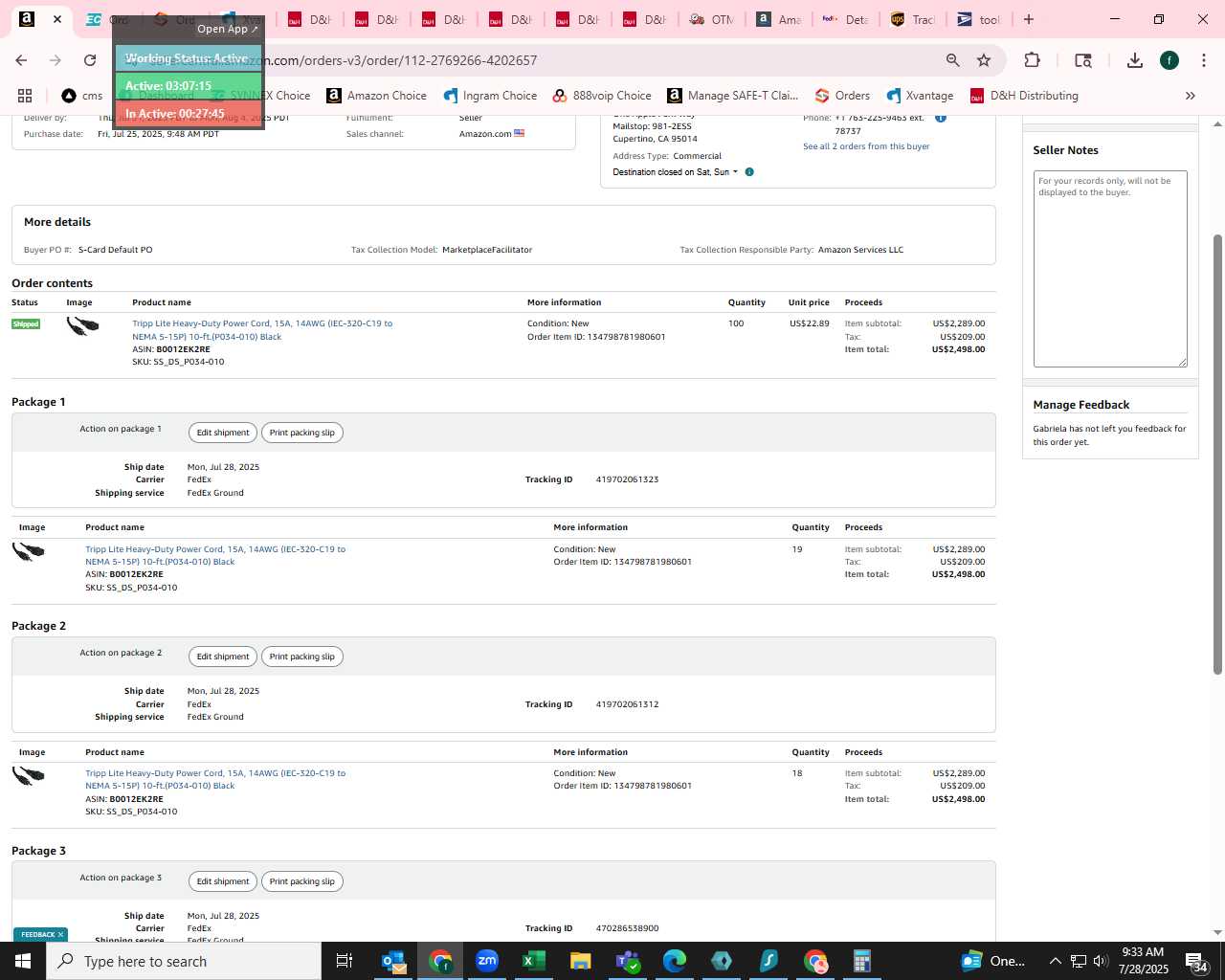Open Tripp Lite product link in Package 1
The width and height of the screenshot is (1225, 980).
[215, 555]
